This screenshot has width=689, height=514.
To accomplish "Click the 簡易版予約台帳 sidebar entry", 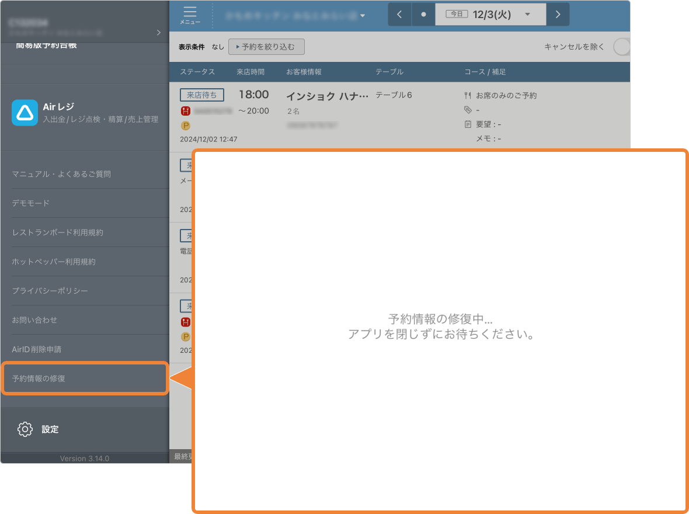I will coord(46,46).
